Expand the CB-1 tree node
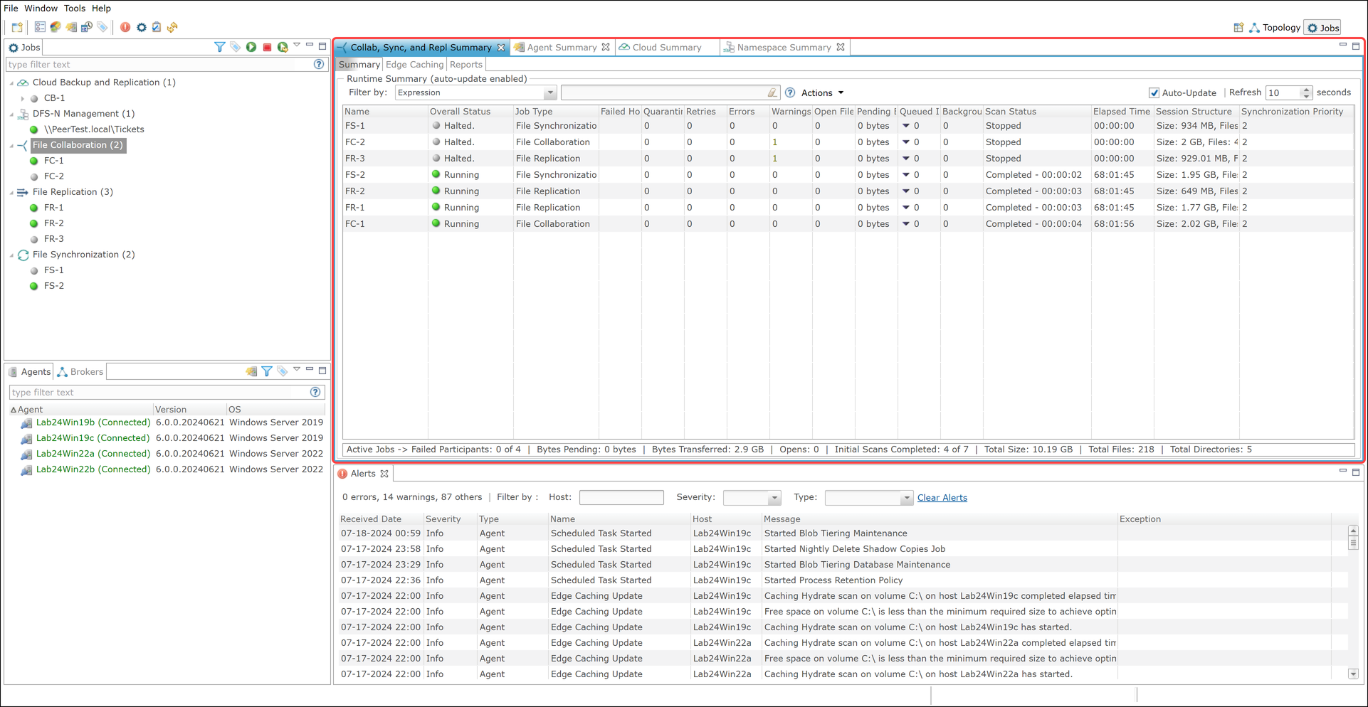Viewport: 1368px width, 707px height. pyautogui.click(x=23, y=98)
